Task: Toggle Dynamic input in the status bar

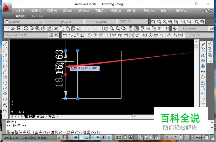Action: pyautogui.click(x=98, y=137)
